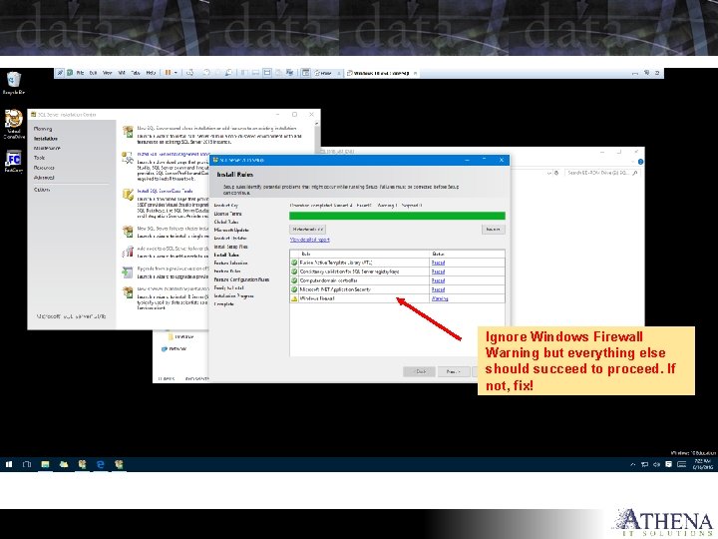Click Upgrade from previous version icon

(128, 271)
